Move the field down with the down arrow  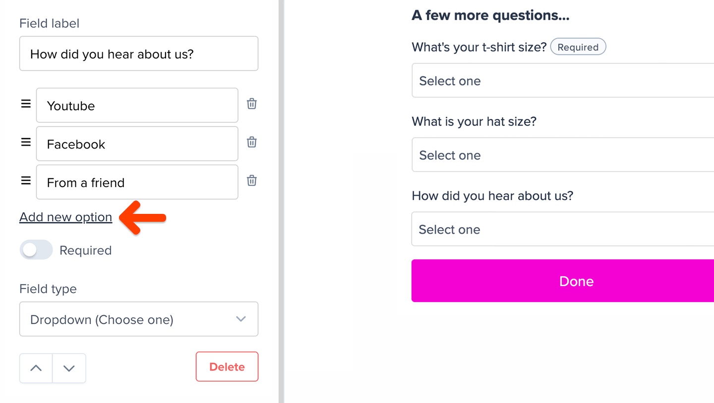pos(69,368)
